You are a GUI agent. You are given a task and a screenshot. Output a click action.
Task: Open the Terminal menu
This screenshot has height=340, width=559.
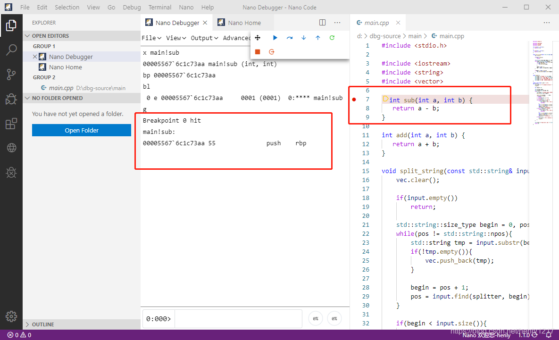160,7
